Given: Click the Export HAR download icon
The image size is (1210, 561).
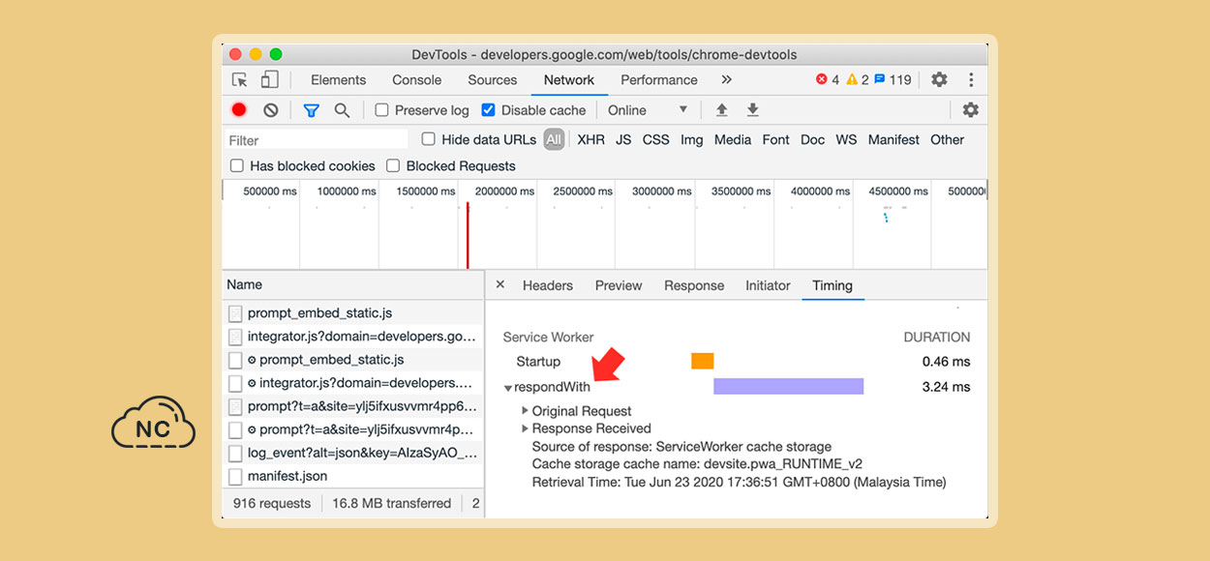Looking at the screenshot, I should [752, 110].
